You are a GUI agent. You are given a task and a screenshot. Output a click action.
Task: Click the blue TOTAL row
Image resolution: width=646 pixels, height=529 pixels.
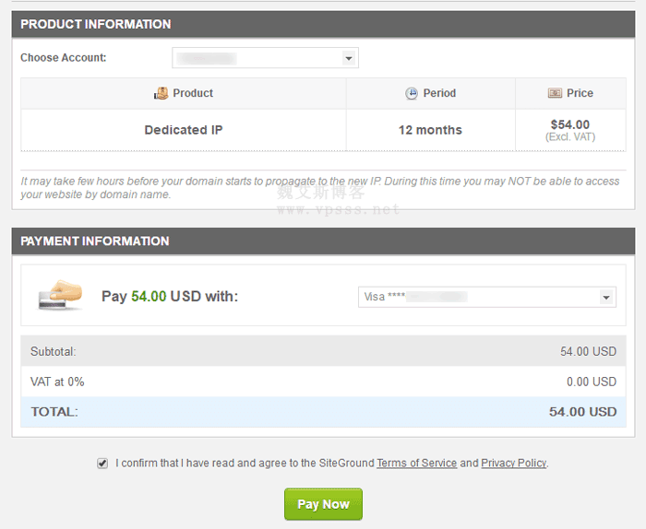[323, 412]
